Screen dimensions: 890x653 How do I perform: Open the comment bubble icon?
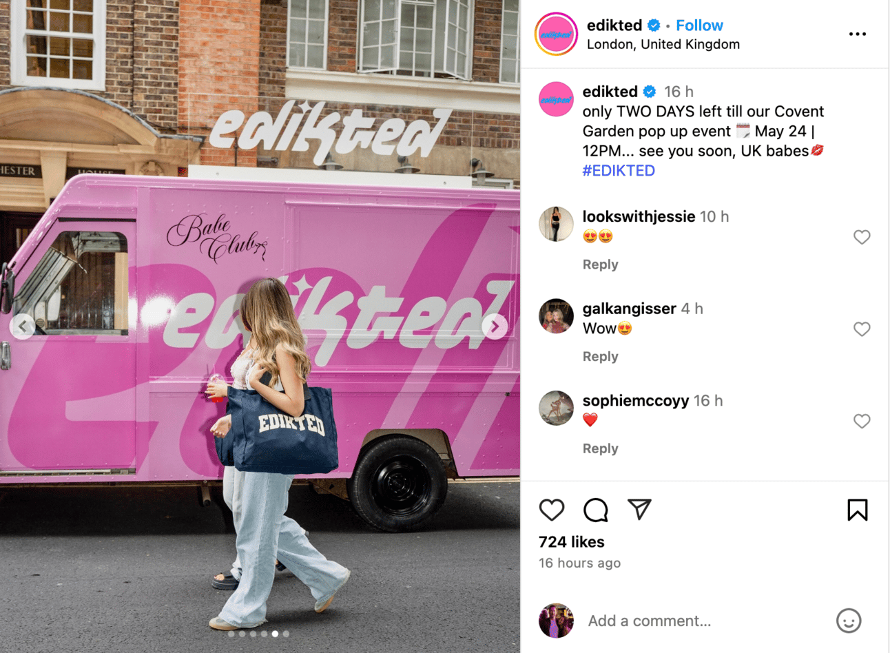coord(596,510)
